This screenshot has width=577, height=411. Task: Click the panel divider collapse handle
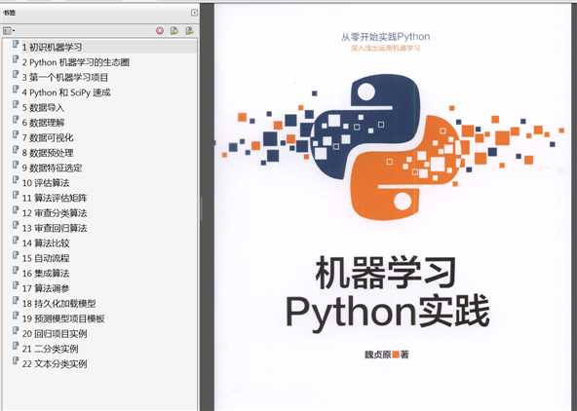pos(202,208)
